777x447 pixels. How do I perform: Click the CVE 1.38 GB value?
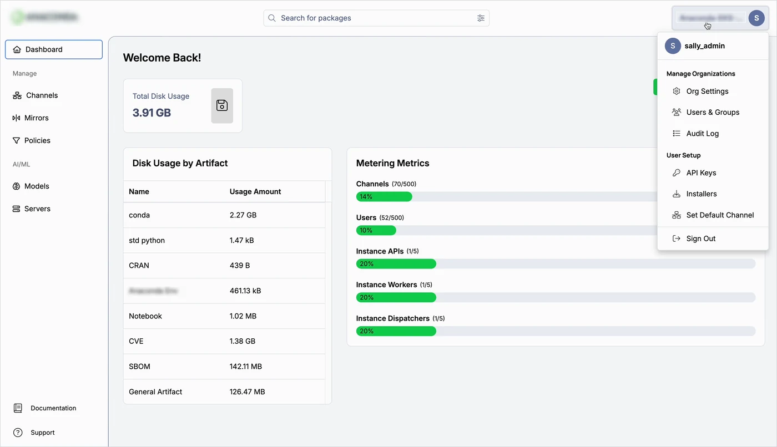click(243, 341)
